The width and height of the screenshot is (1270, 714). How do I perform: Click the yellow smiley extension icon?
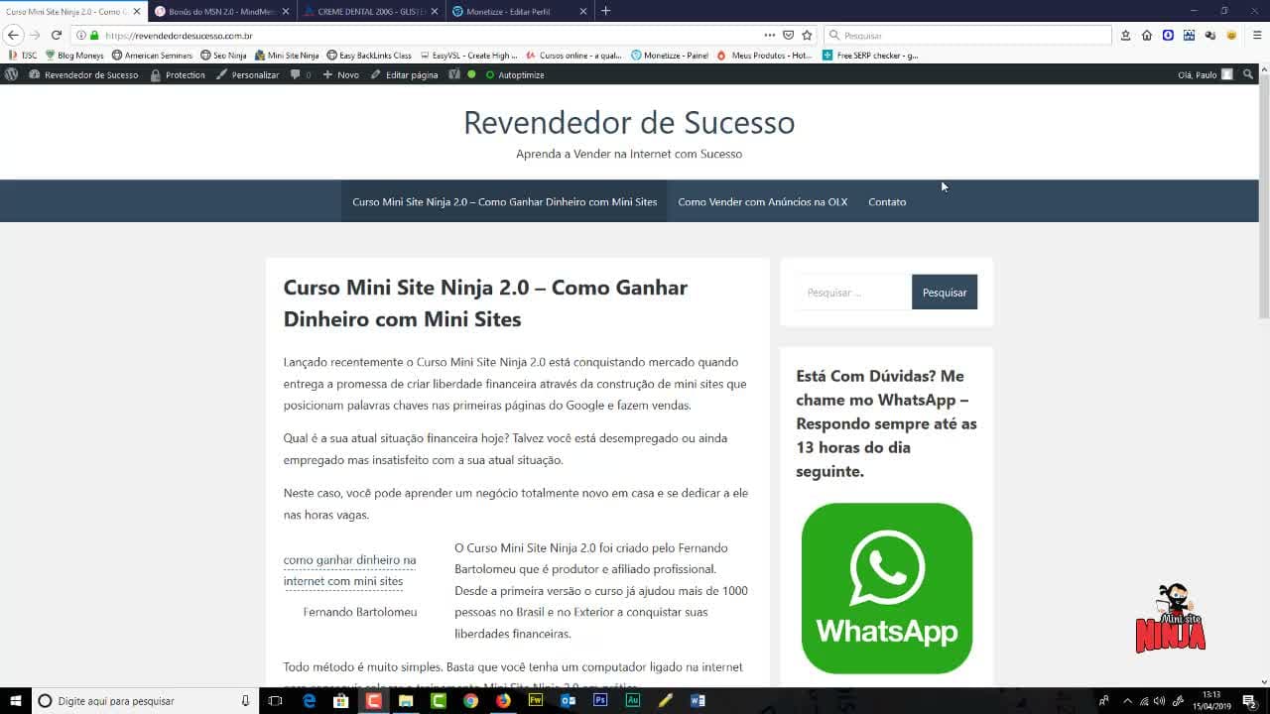(1231, 35)
